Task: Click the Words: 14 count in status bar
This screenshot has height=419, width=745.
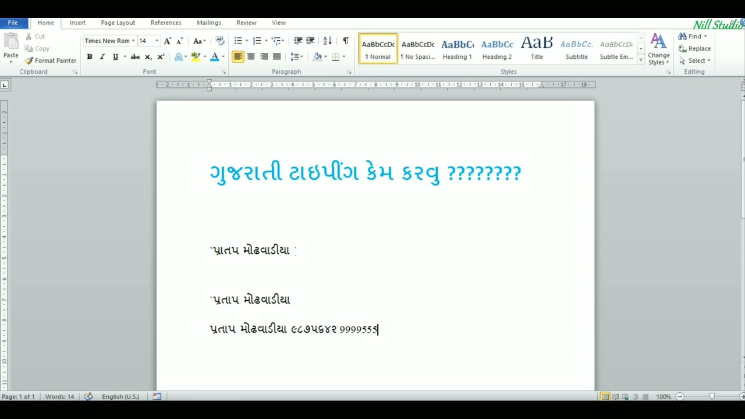Action: click(59, 396)
